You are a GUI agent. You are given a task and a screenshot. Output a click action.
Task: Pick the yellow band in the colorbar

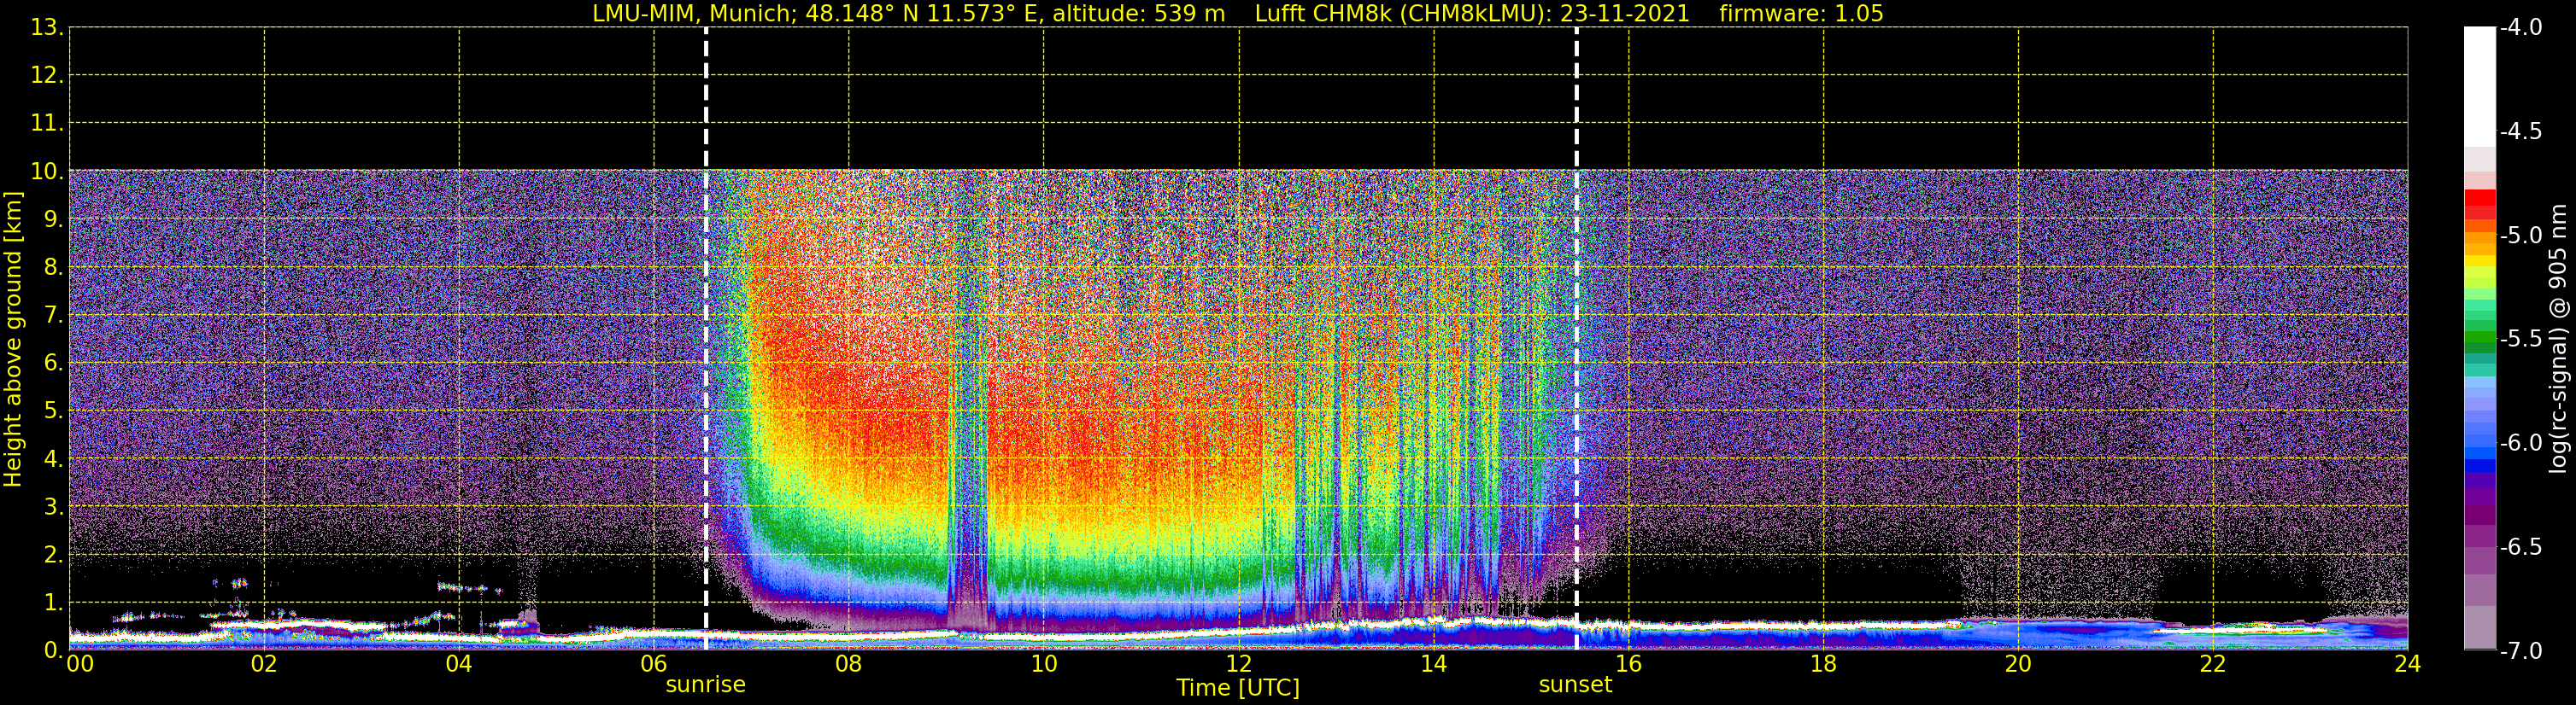click(x=2480, y=262)
